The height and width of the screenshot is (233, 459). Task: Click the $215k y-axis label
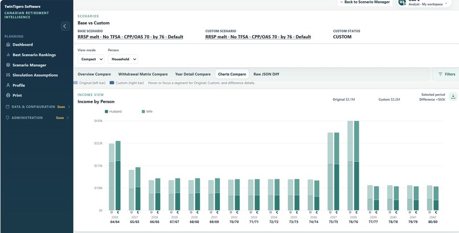coord(98,166)
